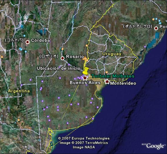Click the Ubicación de inicio placemark label
The width and height of the screenshot is (167, 154).
[x=59, y=68]
